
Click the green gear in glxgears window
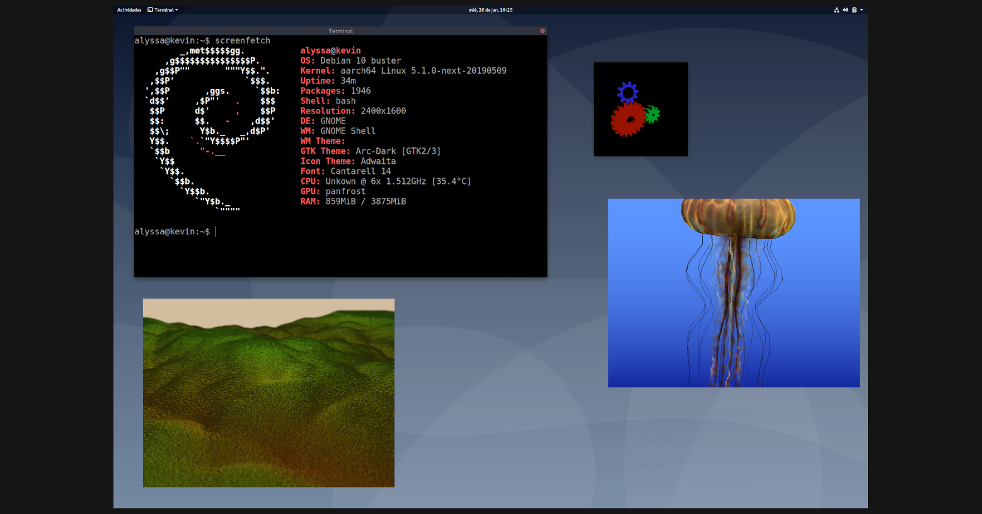[x=651, y=114]
